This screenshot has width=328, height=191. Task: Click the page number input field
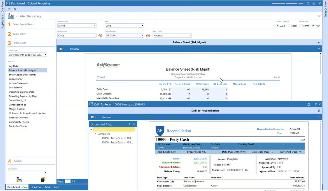(68, 181)
